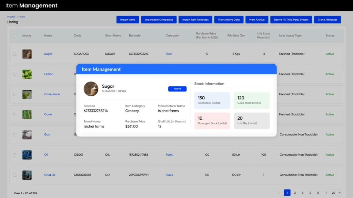Screen dimensions: 353x198
Task: Click the Clone Attributes button
Action: tap(327, 20)
